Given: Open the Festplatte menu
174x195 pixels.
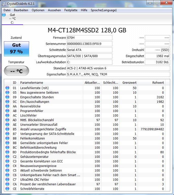Looking at the screenshot, I should 71,10.
